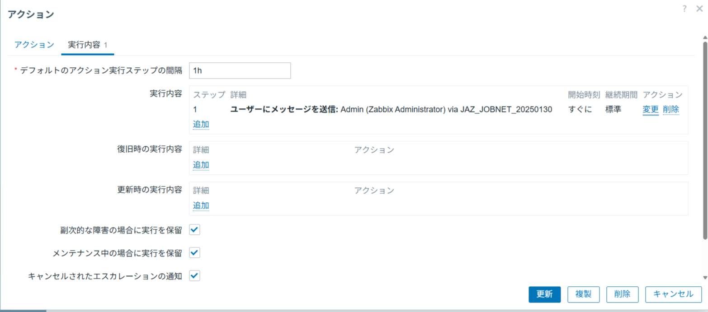Switch to the アクション tab
The image size is (708, 312).
click(34, 45)
